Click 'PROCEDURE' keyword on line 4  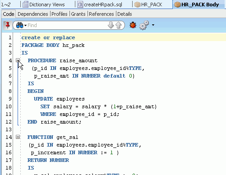point(42,60)
